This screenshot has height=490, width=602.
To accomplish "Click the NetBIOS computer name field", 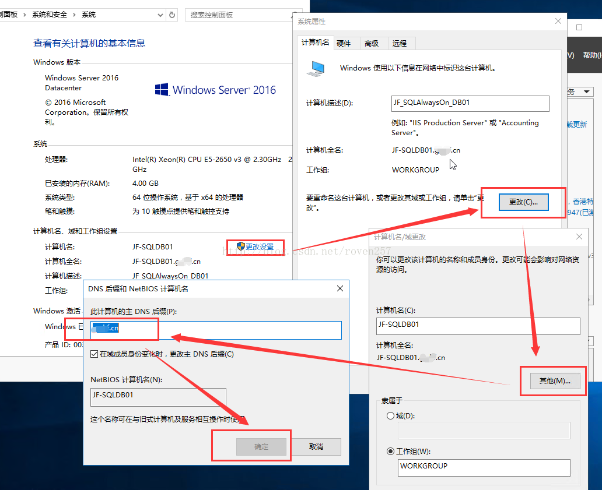I will pyautogui.click(x=158, y=397).
